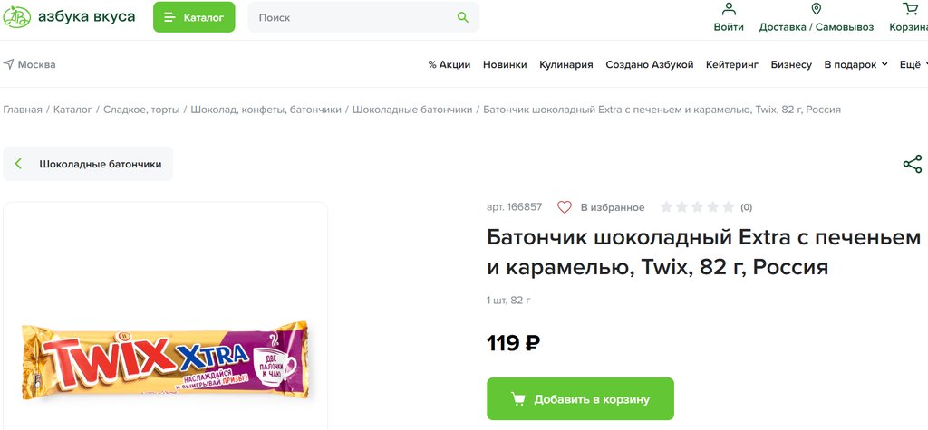
Task: Open the Новинки menu item
Action: coord(505,64)
